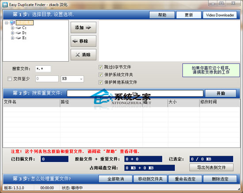
Task: Open the KB size unit dropdown
Action: tap(72, 79)
